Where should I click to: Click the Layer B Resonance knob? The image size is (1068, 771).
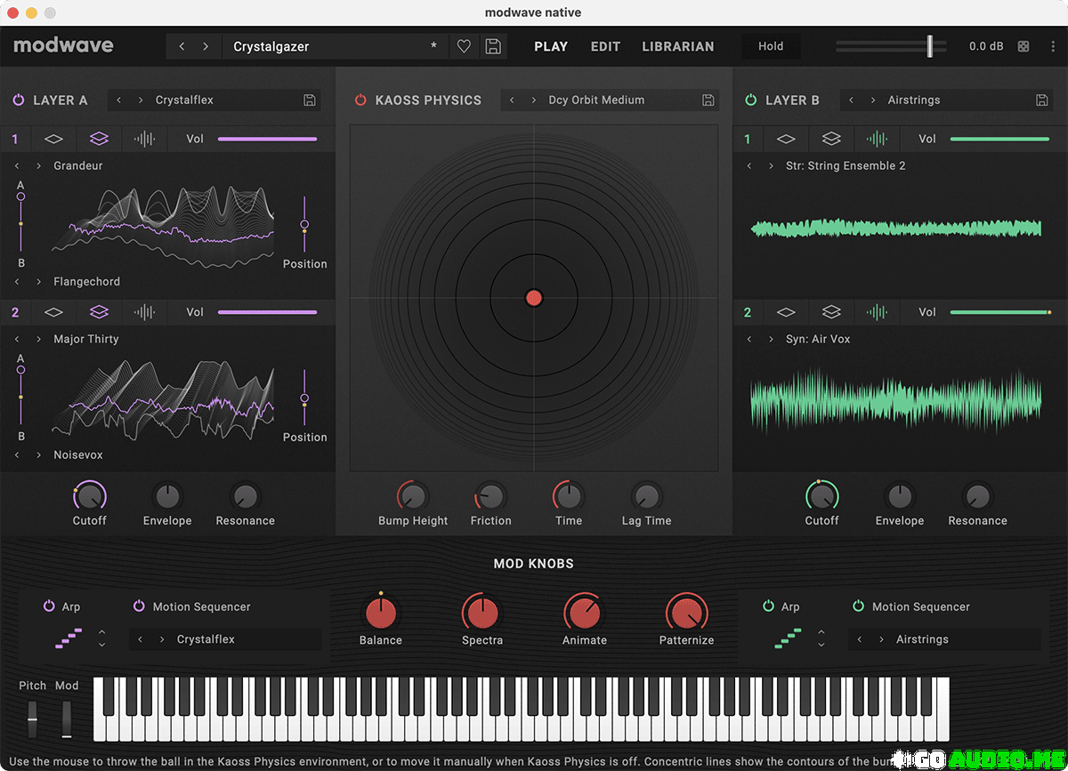pyautogui.click(x=977, y=495)
